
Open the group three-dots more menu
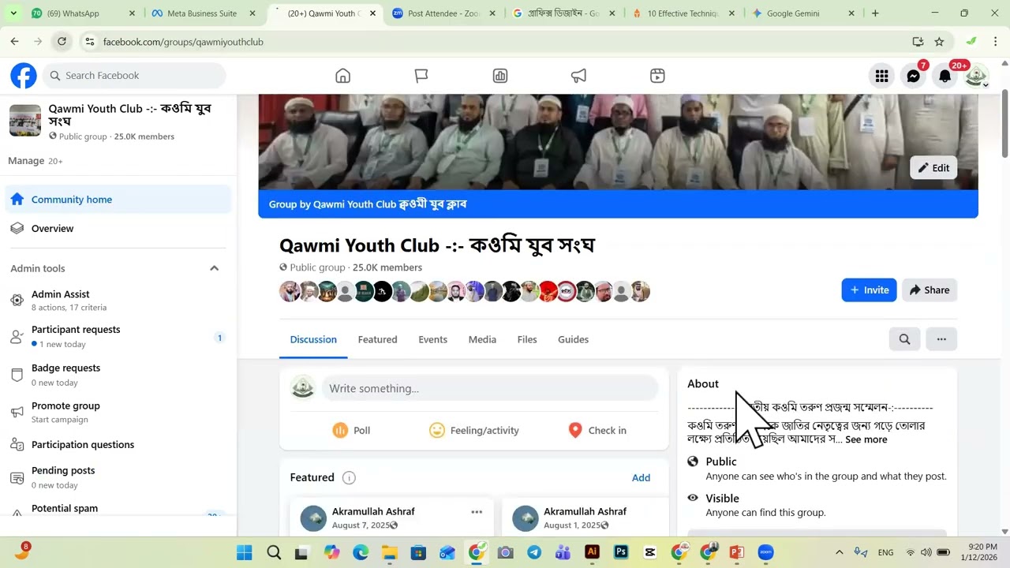(941, 339)
